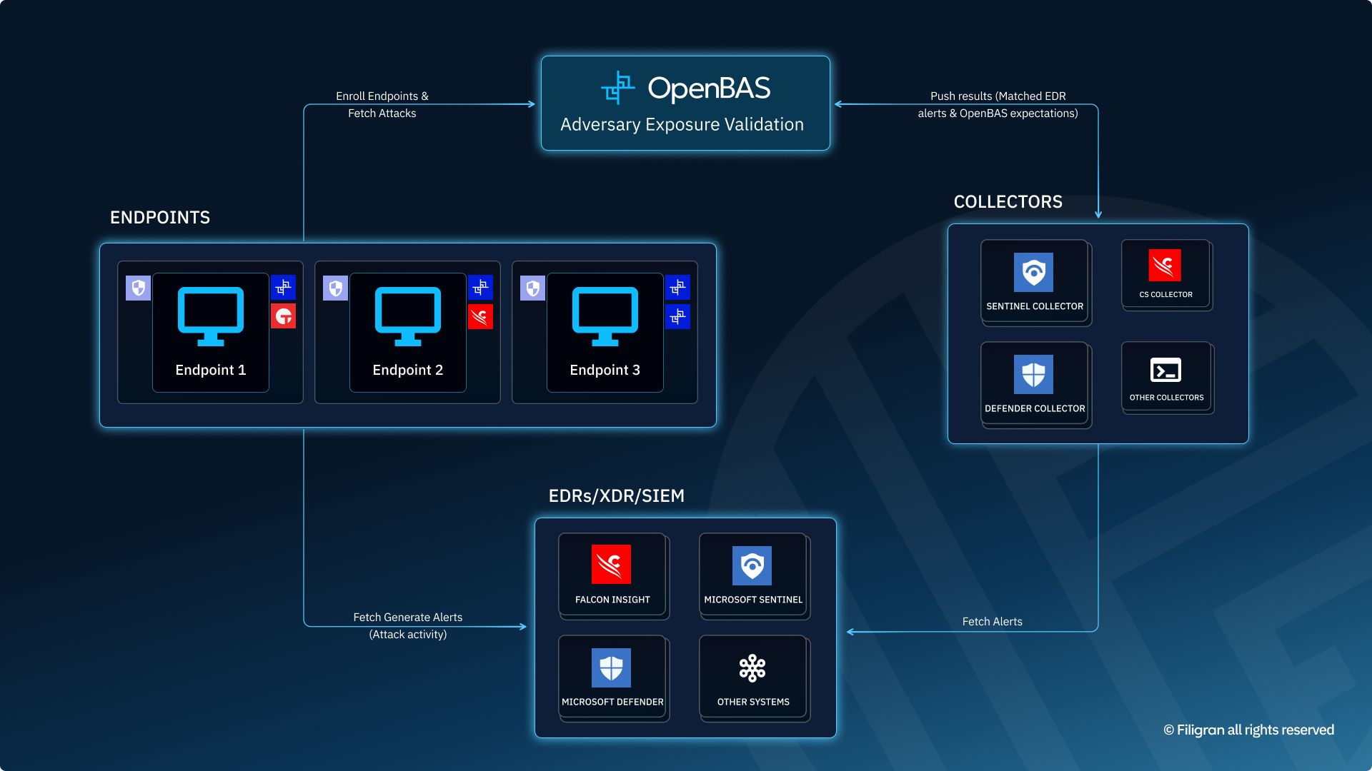Click the Microsoft Sentinel icon
Screen dimensions: 1372x771
[752, 565]
